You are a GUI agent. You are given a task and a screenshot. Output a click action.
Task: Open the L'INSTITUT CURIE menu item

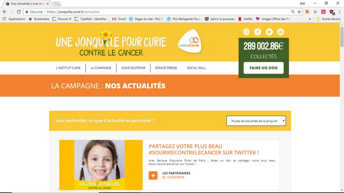point(68,68)
